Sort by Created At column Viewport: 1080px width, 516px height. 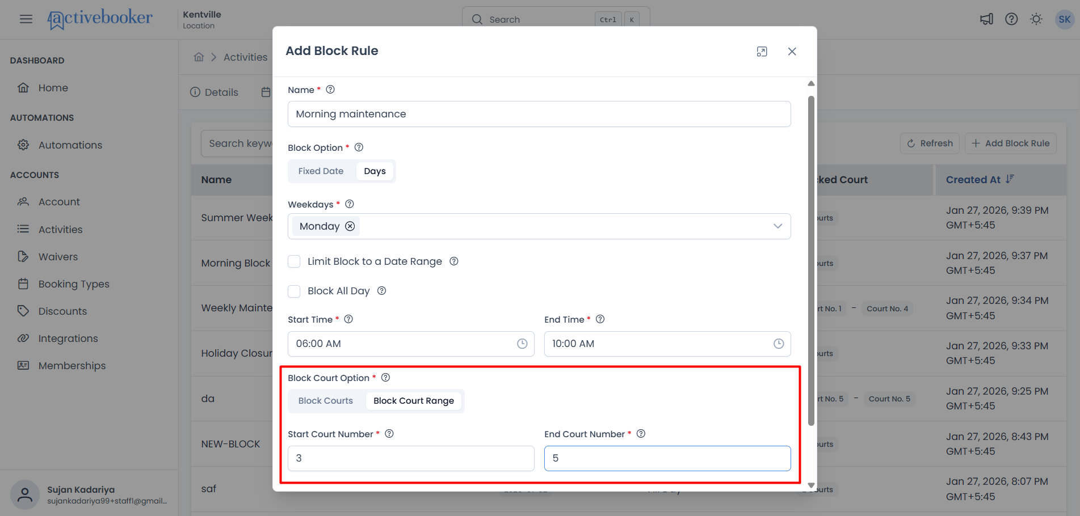click(980, 180)
